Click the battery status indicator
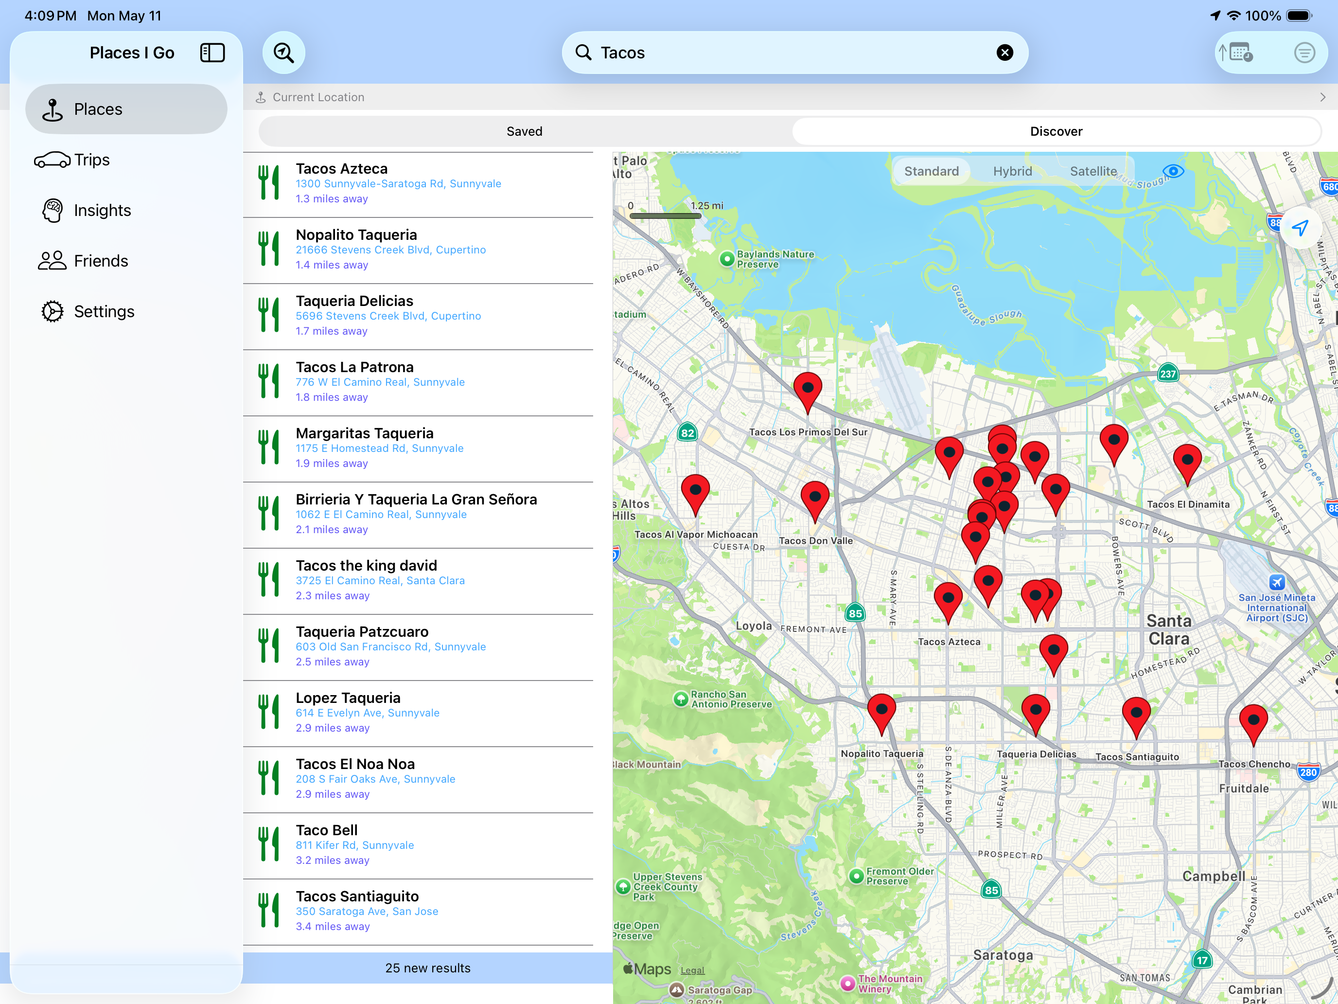Viewport: 1338px width, 1004px height. click(1299, 16)
